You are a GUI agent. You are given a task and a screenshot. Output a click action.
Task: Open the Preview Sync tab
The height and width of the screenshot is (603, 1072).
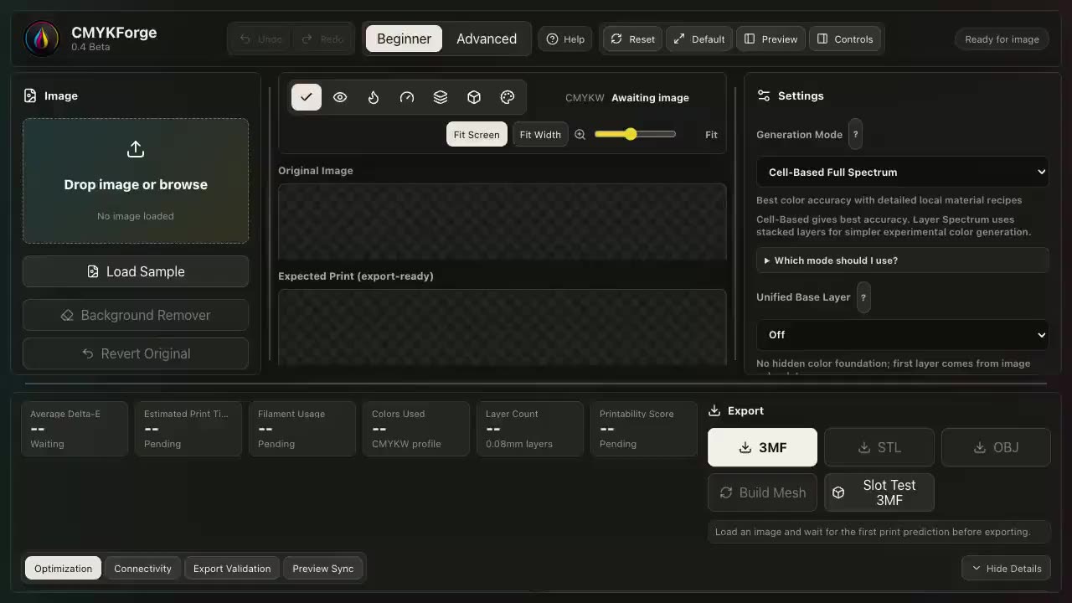coord(323,568)
